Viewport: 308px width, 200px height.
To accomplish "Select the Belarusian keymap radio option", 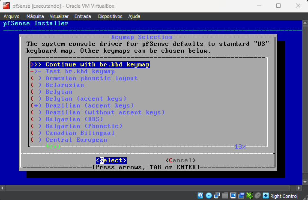I will [57, 85].
